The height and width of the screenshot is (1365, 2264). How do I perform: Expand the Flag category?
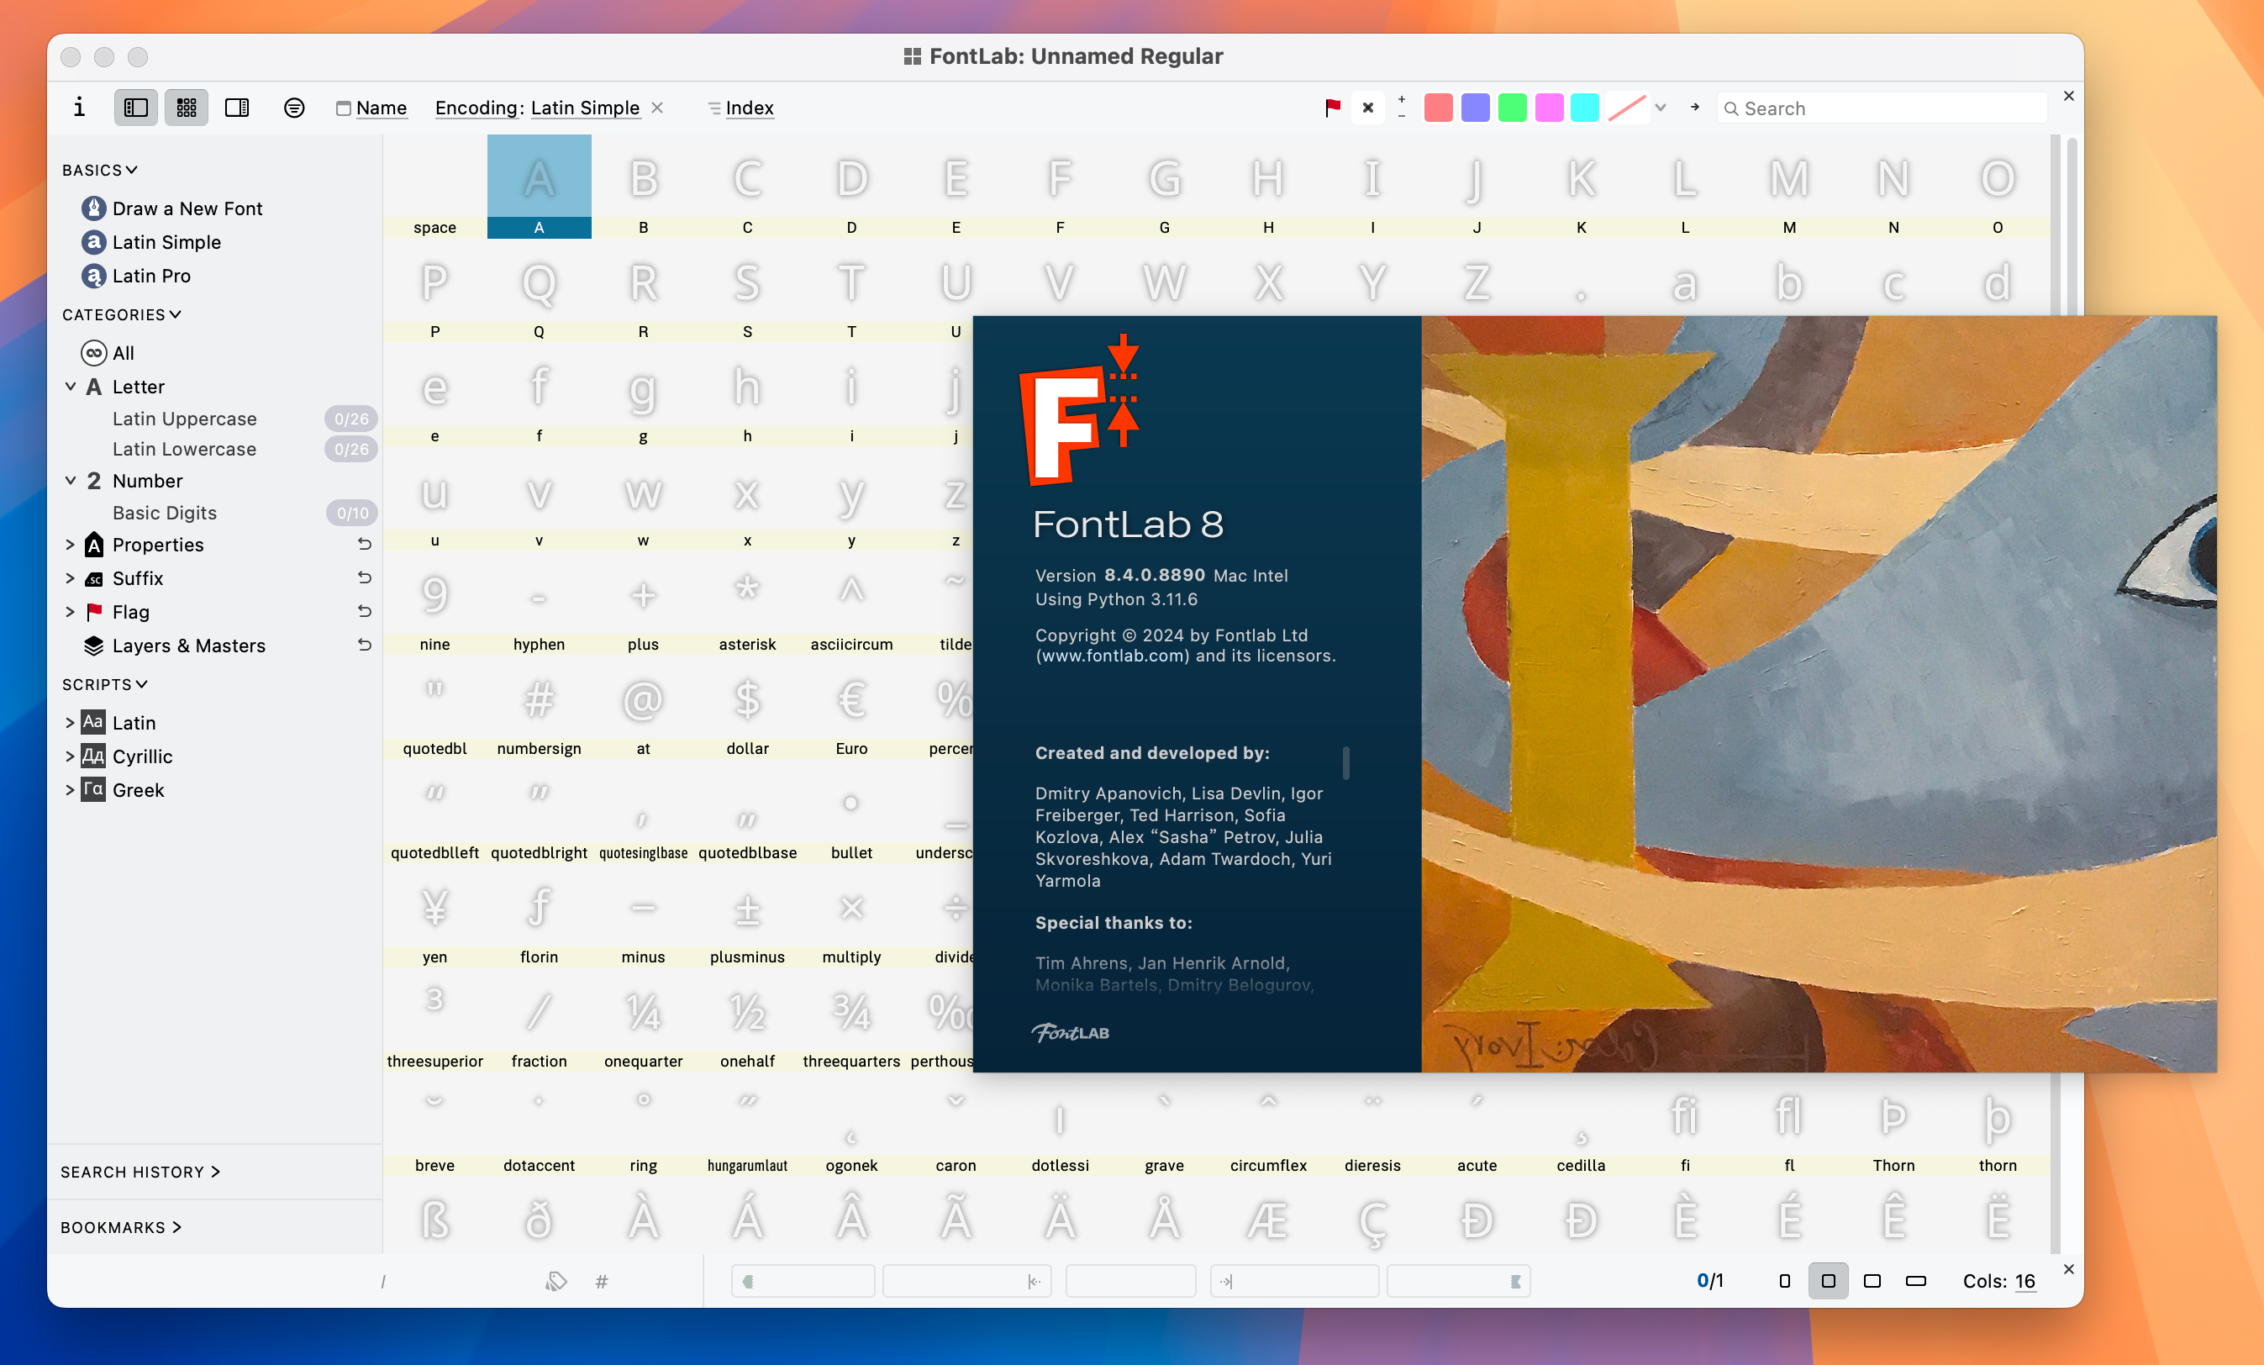point(70,611)
